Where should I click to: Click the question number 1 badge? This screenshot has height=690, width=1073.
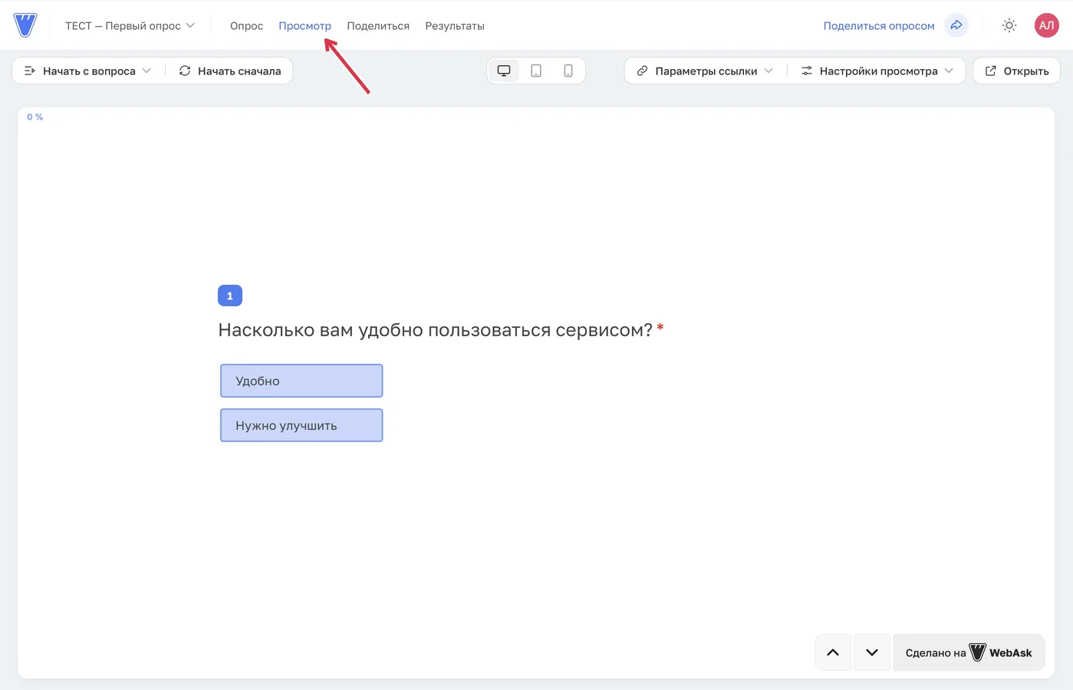(x=230, y=295)
